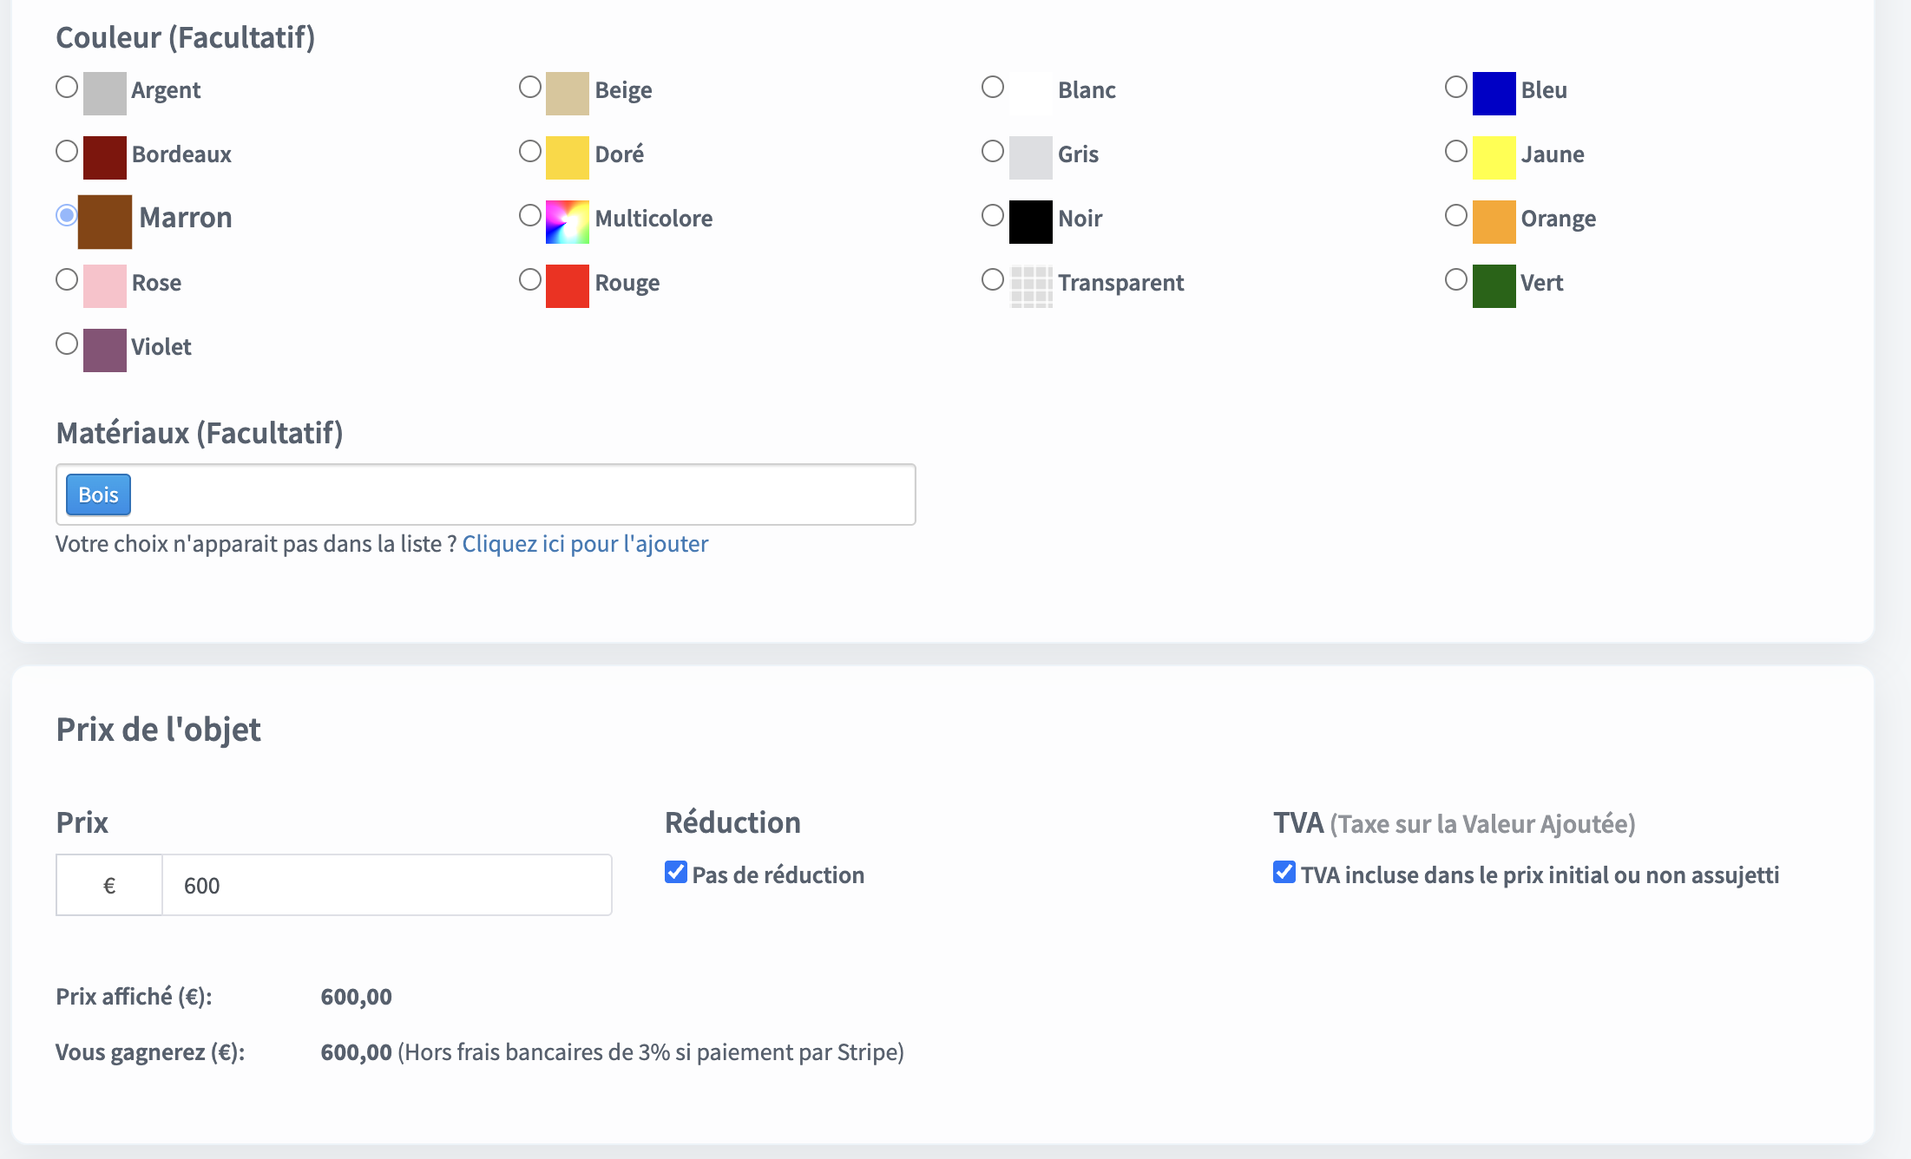Choose the Violet purple swatch
This screenshot has height=1159, width=1911.
tap(104, 350)
